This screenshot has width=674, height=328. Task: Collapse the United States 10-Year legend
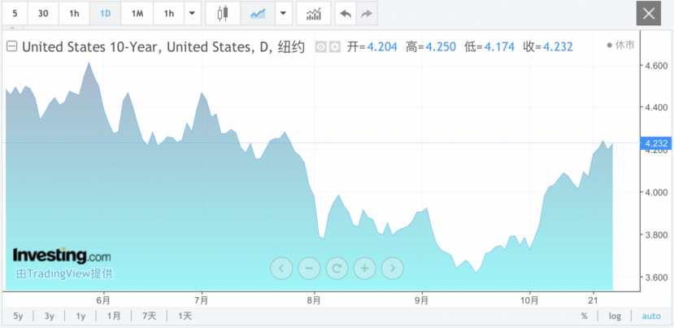pyautogui.click(x=12, y=47)
